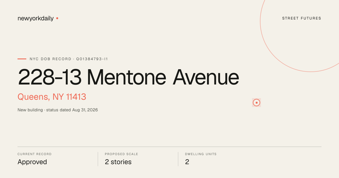Select the DWELLING UNITS label
Image resolution: width=339 pixels, height=178 pixels.
pyautogui.click(x=201, y=154)
